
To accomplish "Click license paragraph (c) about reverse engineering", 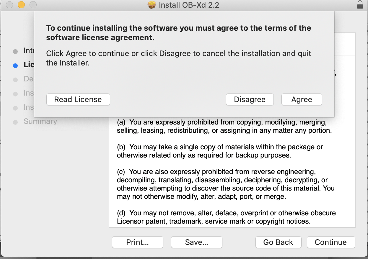I will (226, 184).
